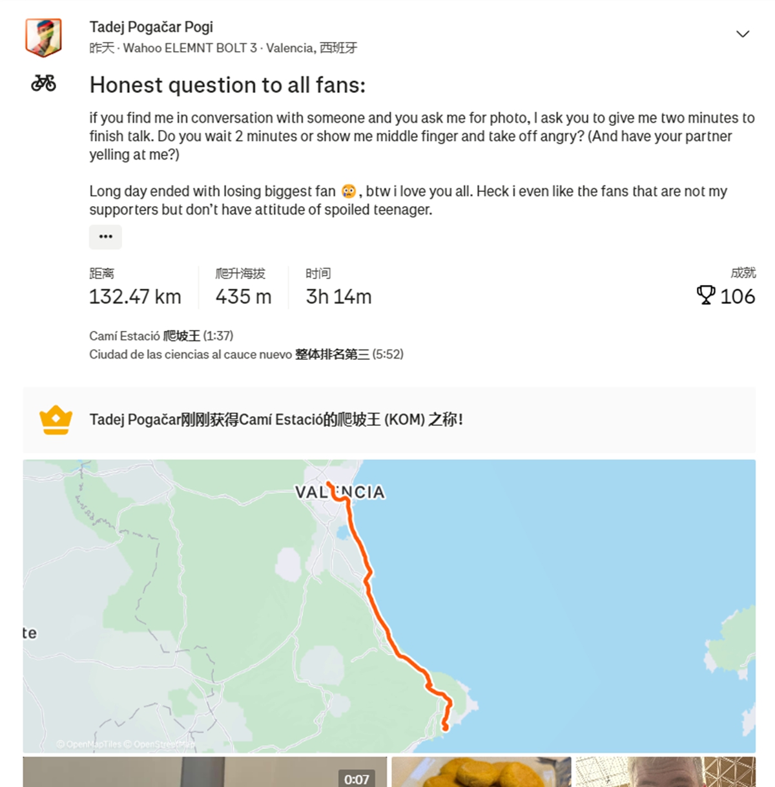
Task: Expand description with the three-dots button
Action: point(105,236)
